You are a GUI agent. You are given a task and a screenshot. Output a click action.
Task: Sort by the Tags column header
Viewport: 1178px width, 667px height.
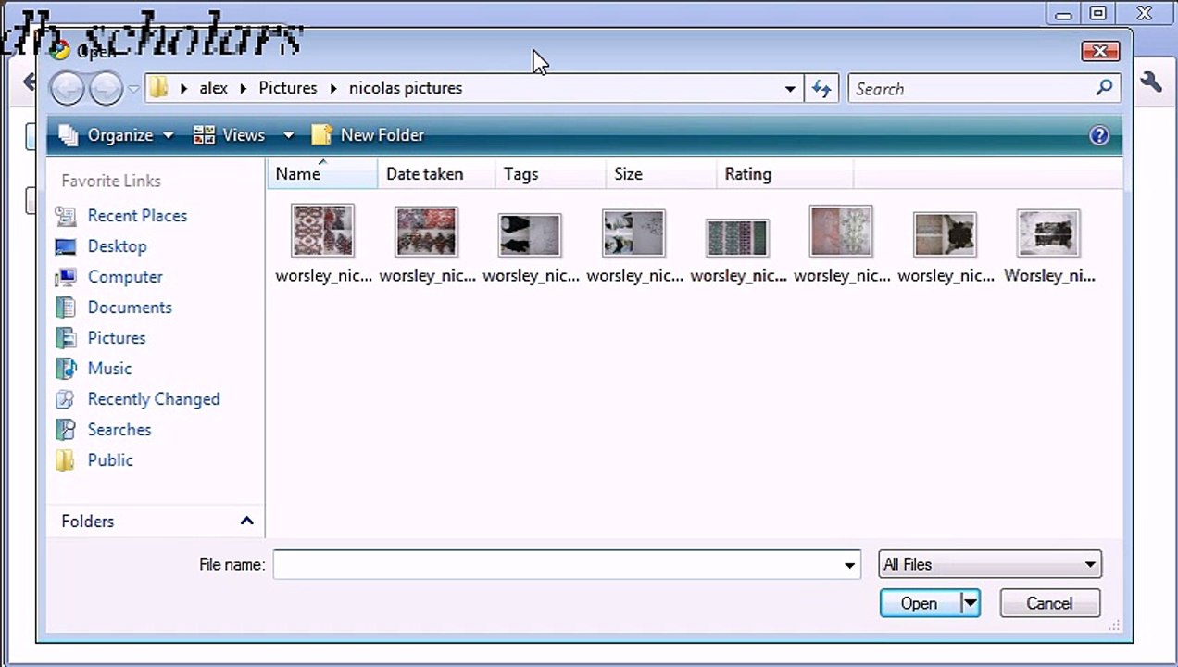[x=550, y=174]
